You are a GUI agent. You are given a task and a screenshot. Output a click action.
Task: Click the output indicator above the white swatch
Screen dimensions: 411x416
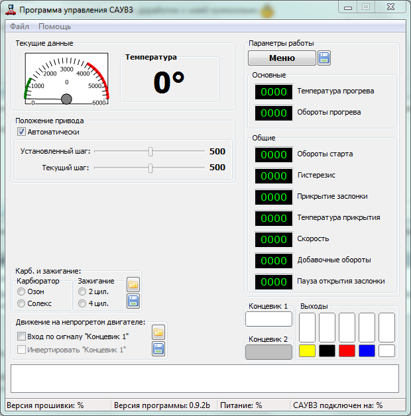tap(387, 327)
